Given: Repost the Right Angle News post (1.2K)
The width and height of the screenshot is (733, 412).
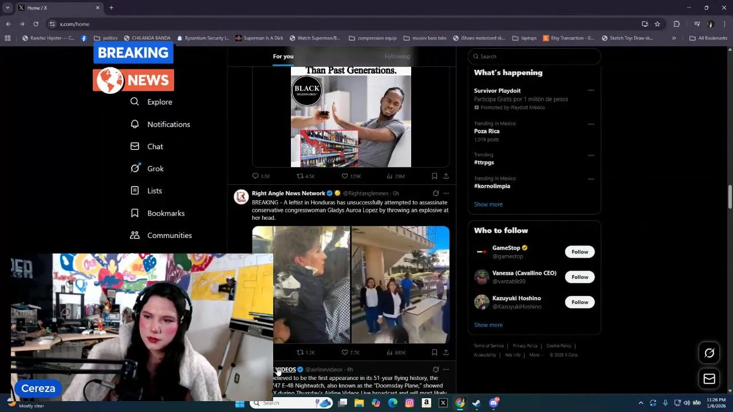Looking at the screenshot, I should coord(306,352).
